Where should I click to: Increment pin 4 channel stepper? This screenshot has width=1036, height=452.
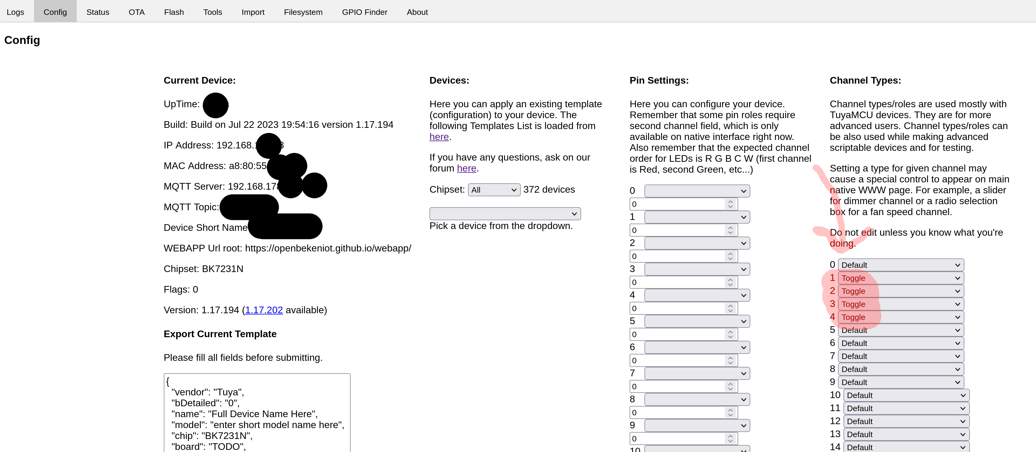pyautogui.click(x=730, y=306)
